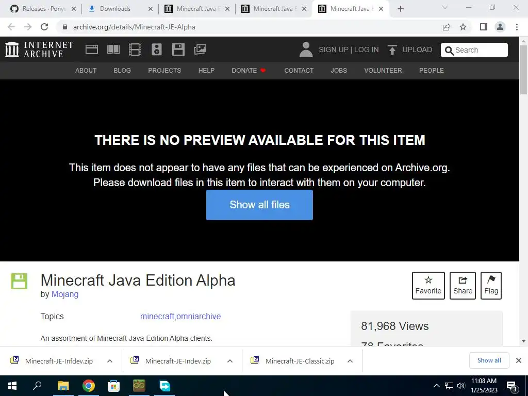Open Windows Start menu
Image resolution: width=528 pixels, height=396 pixels.
[12, 386]
